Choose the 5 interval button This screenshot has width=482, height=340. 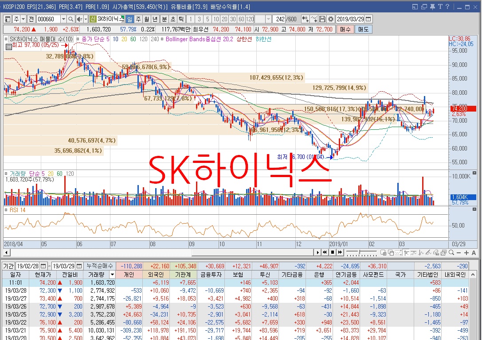[208, 19]
